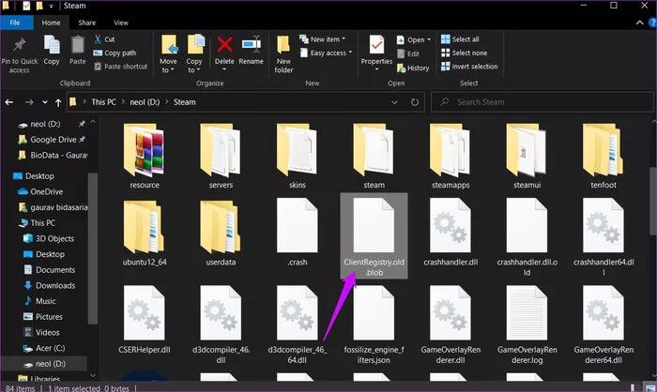Open the Delete options dropdown arrow

224,69
